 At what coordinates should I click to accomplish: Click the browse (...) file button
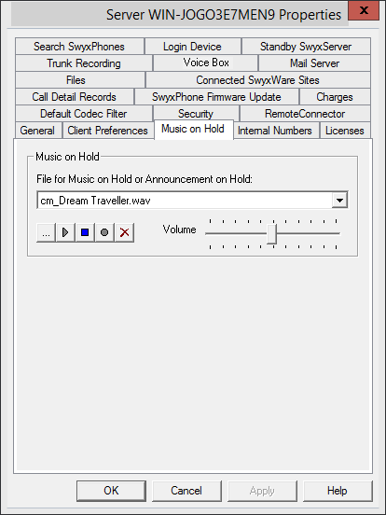pyautogui.click(x=46, y=233)
